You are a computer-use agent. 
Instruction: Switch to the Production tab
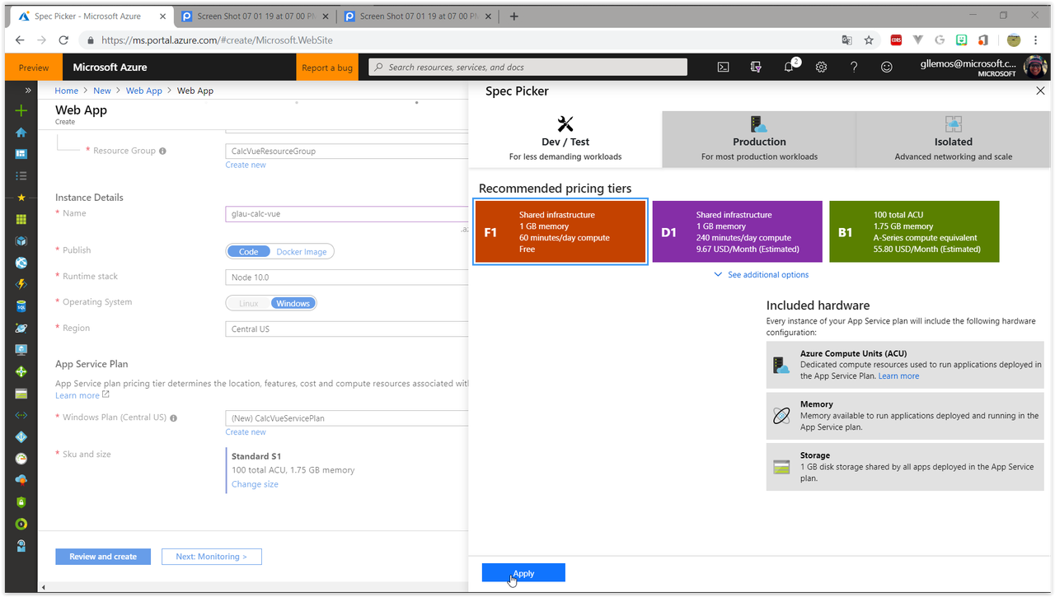click(x=759, y=139)
